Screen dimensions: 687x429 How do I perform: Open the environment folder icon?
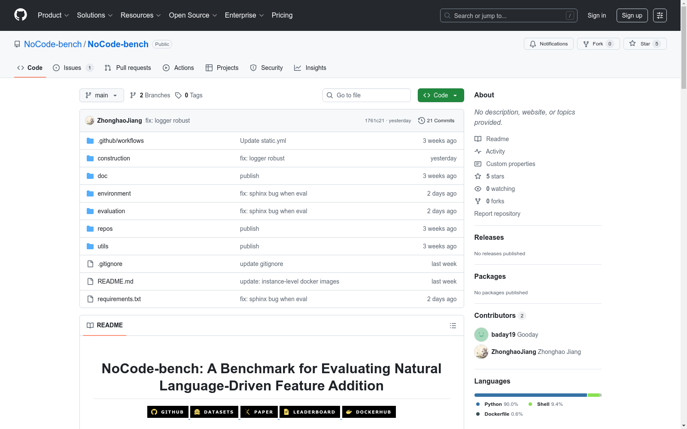pyautogui.click(x=90, y=193)
